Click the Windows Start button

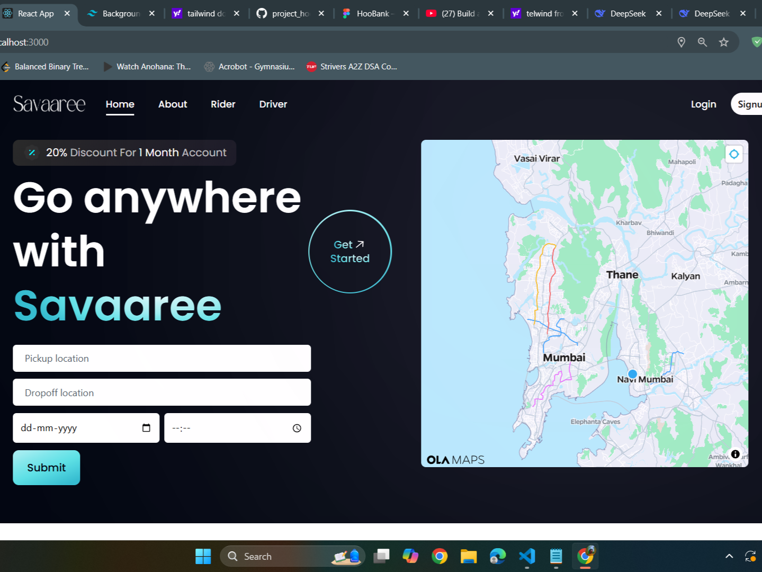(x=203, y=556)
